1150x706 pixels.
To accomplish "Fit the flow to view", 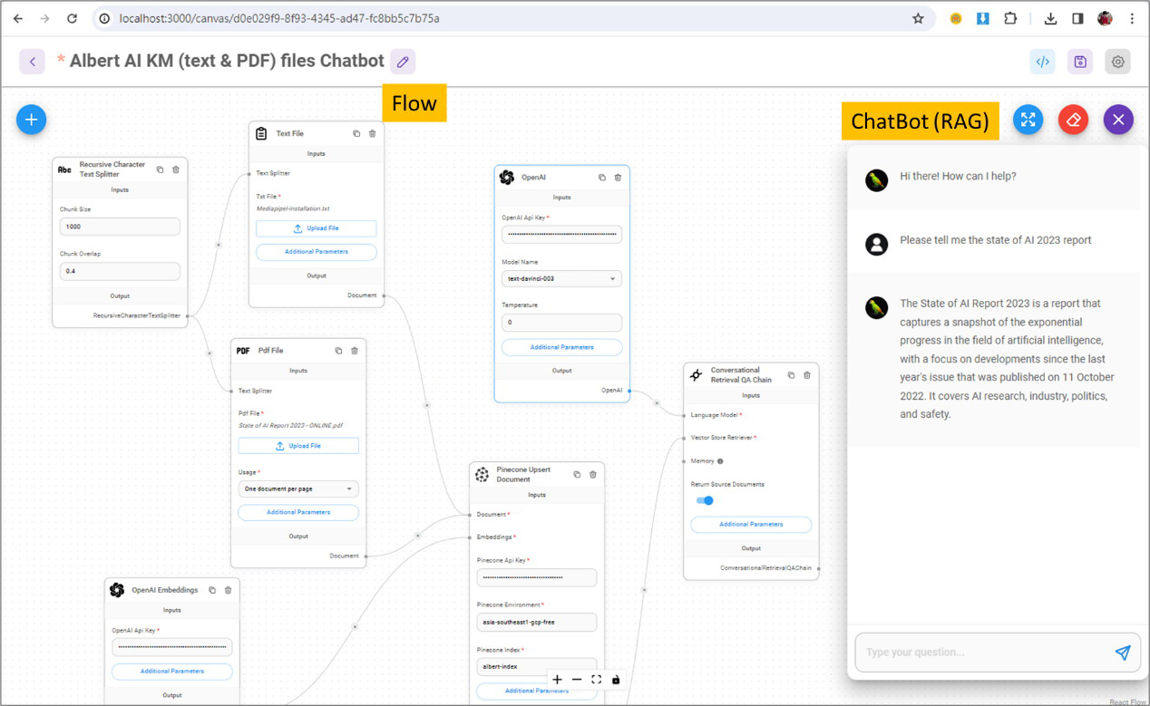I will (x=597, y=680).
